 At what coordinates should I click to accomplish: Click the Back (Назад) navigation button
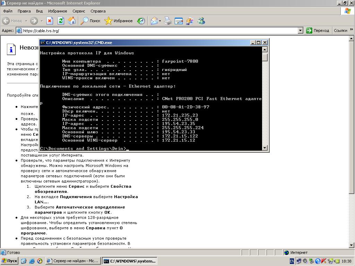click(x=12, y=21)
